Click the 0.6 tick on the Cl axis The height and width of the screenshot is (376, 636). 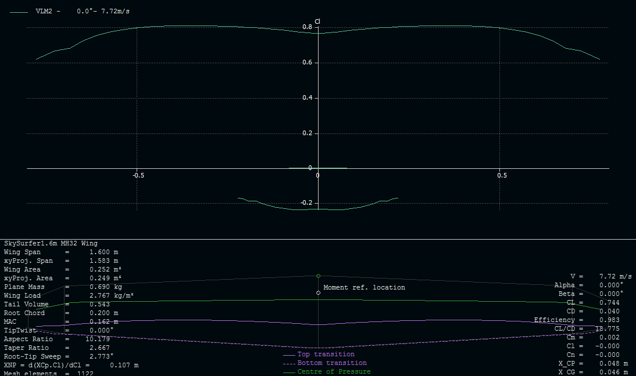(309, 63)
